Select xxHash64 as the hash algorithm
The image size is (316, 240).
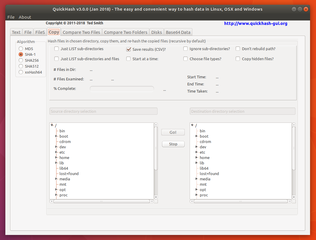click(21, 72)
